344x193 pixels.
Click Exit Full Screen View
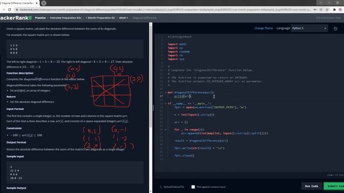(x=328, y=18)
